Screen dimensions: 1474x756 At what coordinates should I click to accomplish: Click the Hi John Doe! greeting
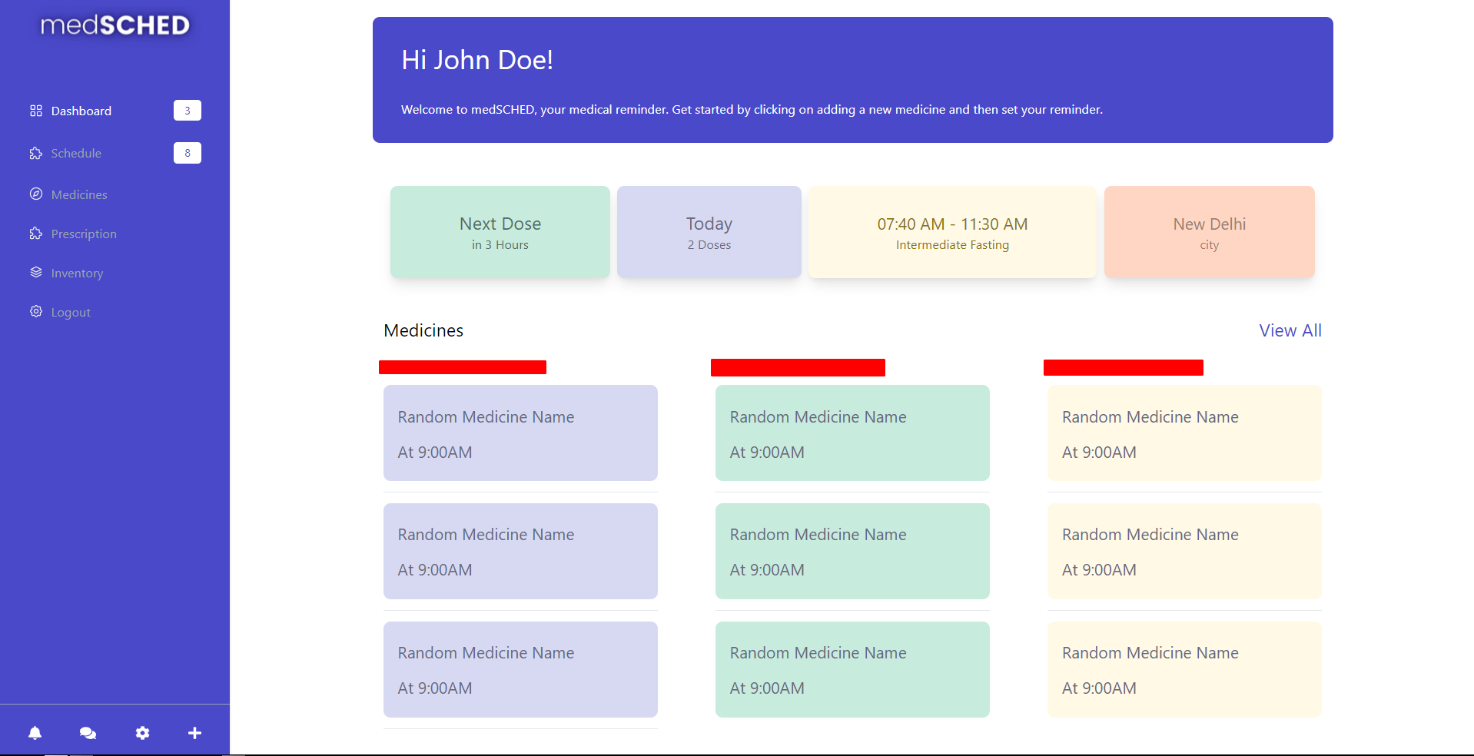tap(477, 60)
